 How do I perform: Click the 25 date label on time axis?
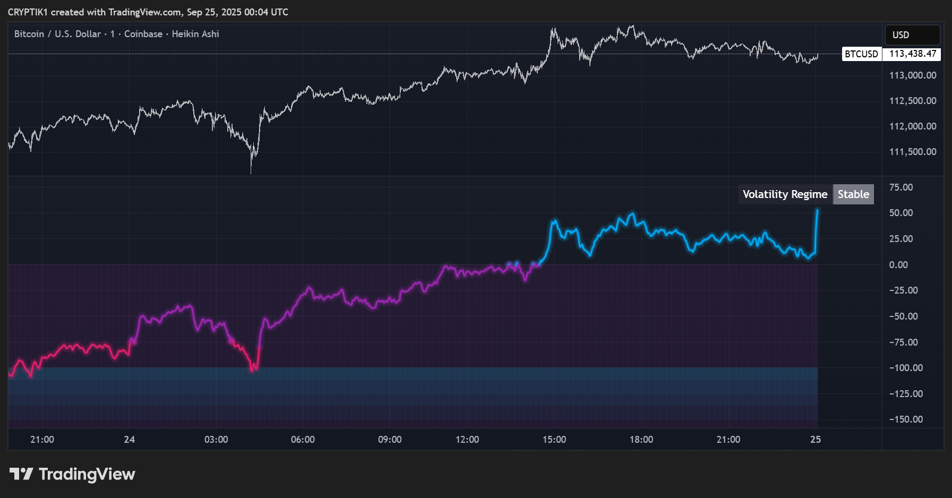coord(816,440)
